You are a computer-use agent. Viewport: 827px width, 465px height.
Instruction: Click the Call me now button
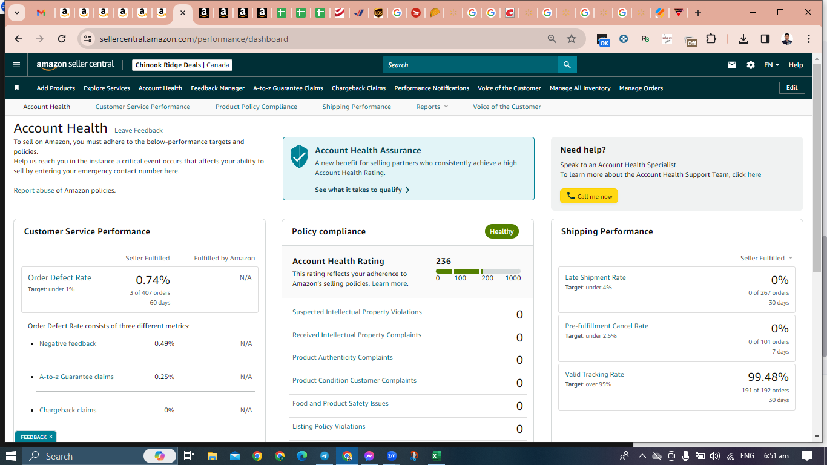(x=589, y=196)
